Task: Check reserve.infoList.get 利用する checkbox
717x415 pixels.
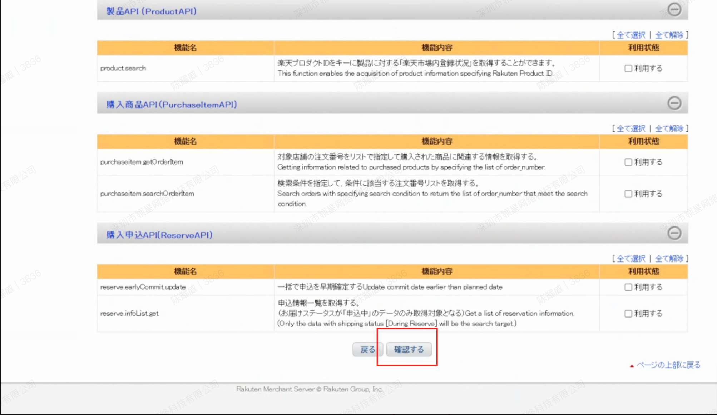Action: (x=628, y=314)
